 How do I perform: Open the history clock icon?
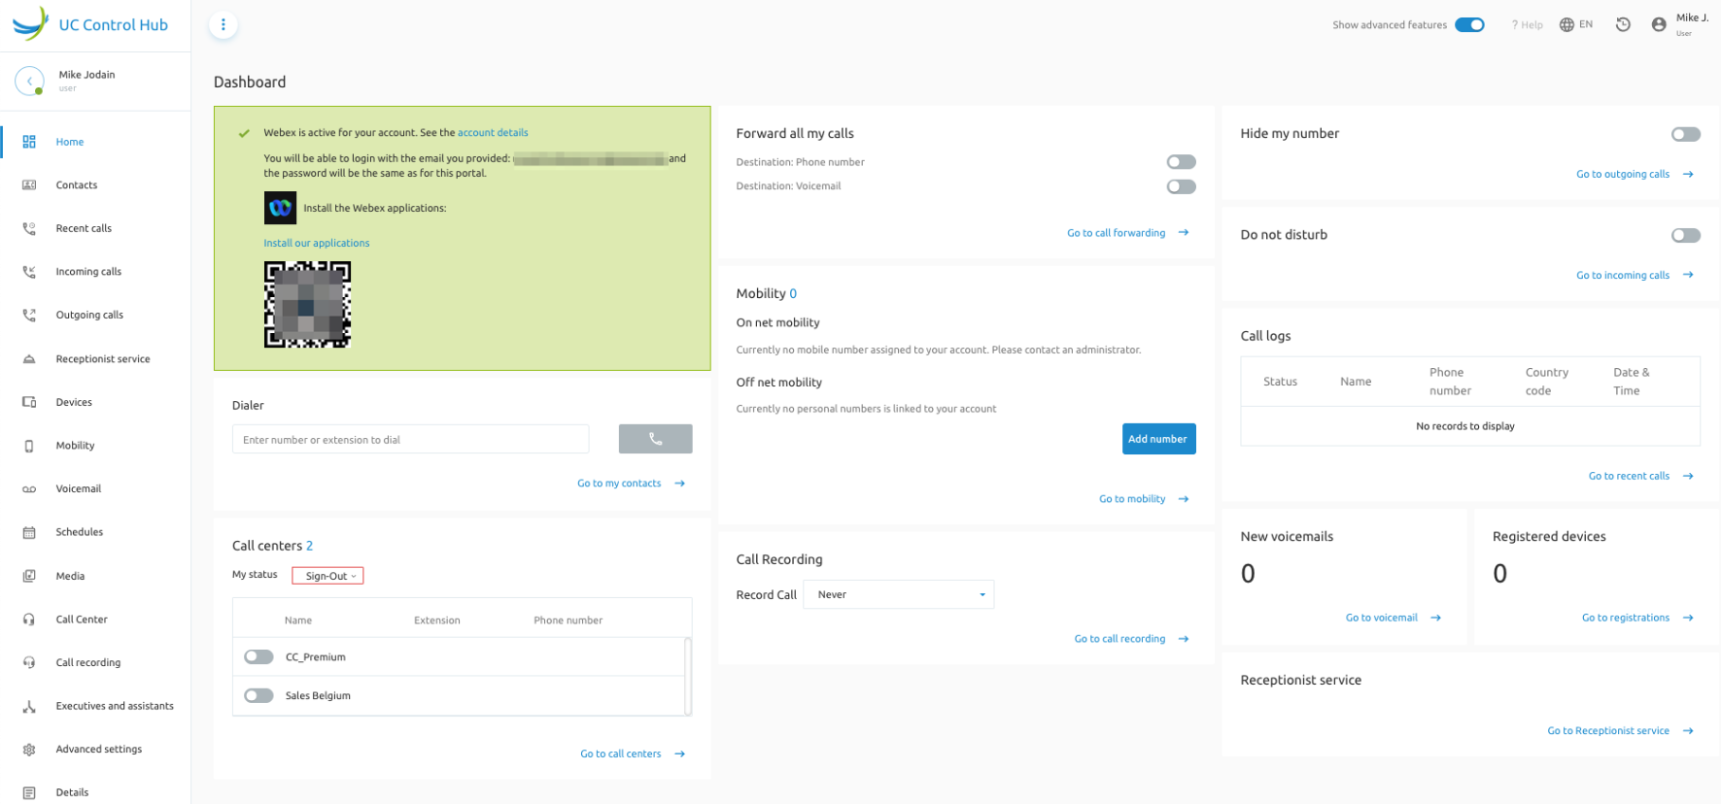tap(1623, 25)
